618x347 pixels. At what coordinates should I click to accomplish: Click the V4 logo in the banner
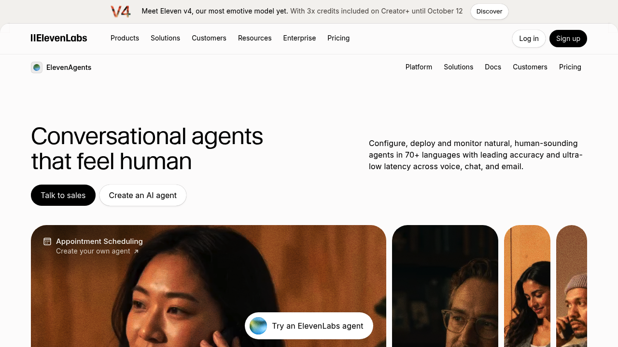(x=120, y=12)
